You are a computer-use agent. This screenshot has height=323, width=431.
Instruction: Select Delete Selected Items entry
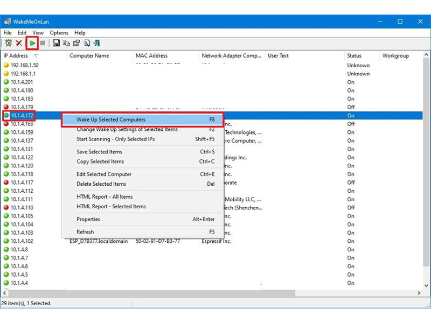142,184
